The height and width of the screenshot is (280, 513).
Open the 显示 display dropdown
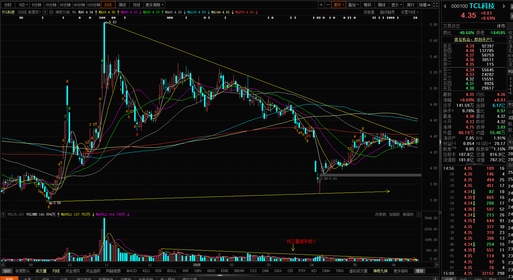396,5
